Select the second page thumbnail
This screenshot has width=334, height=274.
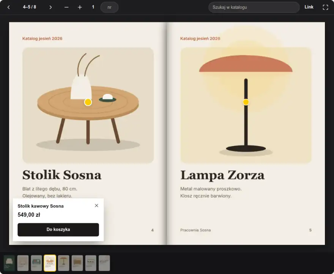[23, 263]
